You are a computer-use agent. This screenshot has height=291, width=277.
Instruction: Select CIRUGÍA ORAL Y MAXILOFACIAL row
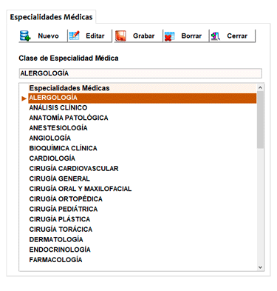coord(143,189)
